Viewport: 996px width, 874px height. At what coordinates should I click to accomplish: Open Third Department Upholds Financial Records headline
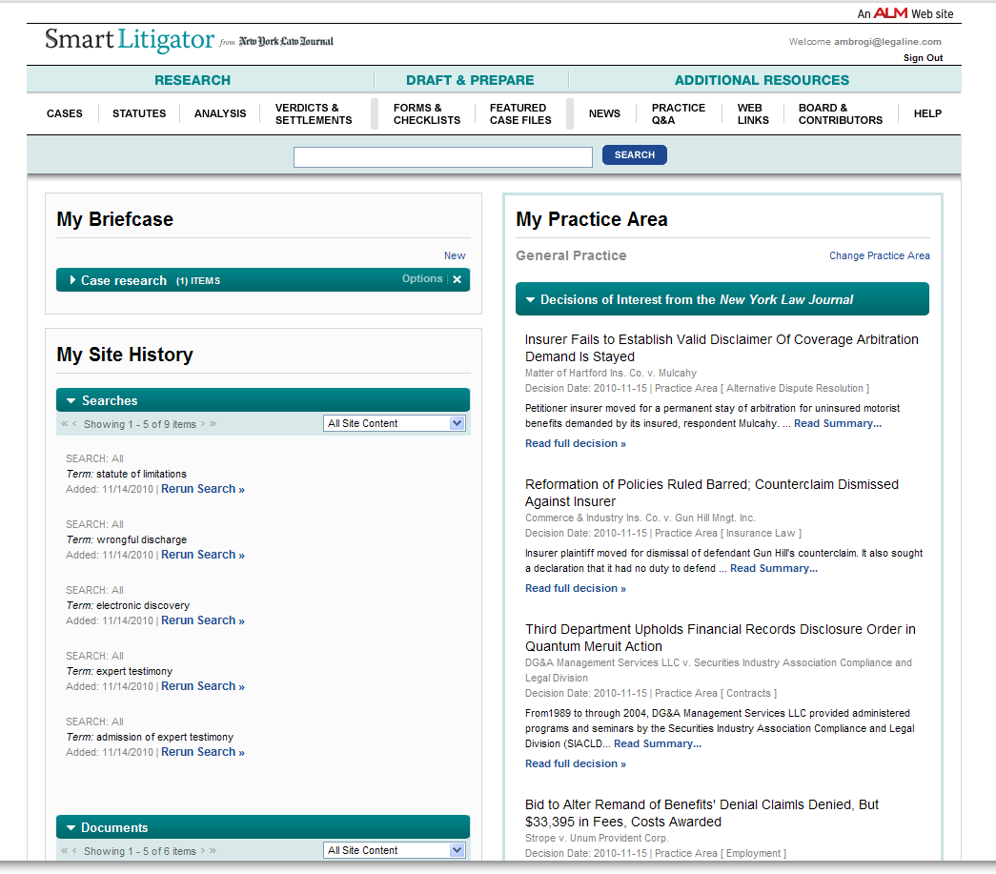(721, 638)
